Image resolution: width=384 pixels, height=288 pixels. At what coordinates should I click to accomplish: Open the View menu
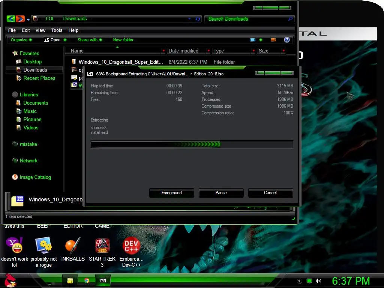point(40,30)
